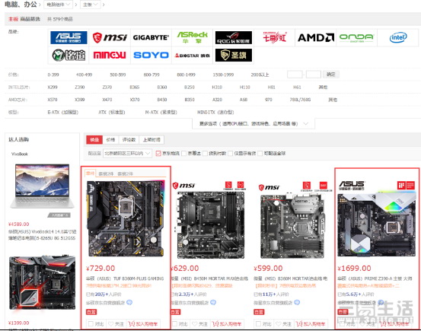The width and height of the screenshot is (421, 331).
Task: Open the ¥4589.00 VivoBook14 sidebar title
Action: (x=42, y=235)
